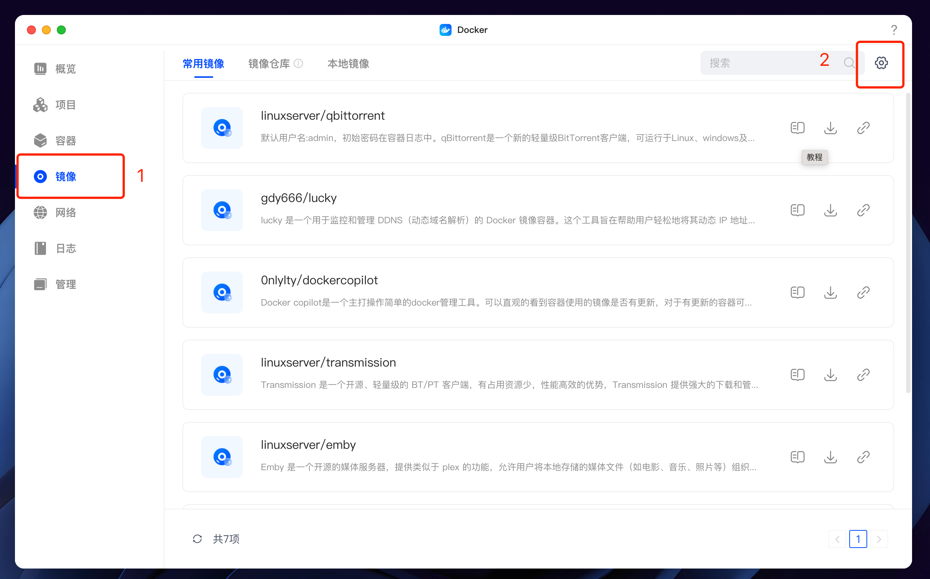
Task: Open the help question mark icon
Action: click(x=894, y=30)
